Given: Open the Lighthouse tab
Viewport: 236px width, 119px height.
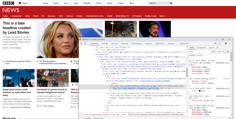Looking at the screenshot, I should [184, 44].
